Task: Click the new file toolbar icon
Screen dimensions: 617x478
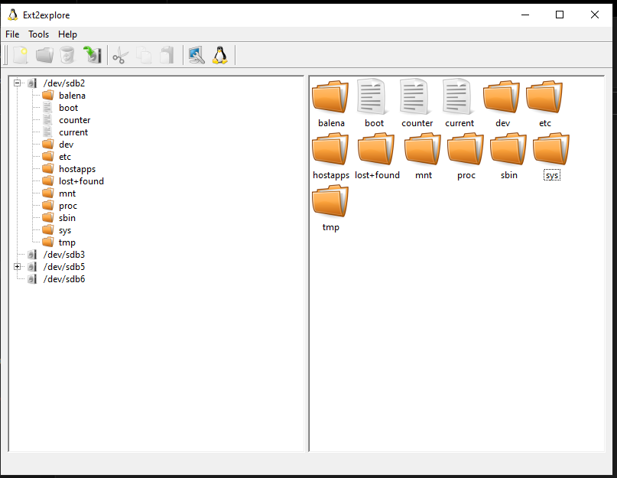Action: click(21, 55)
